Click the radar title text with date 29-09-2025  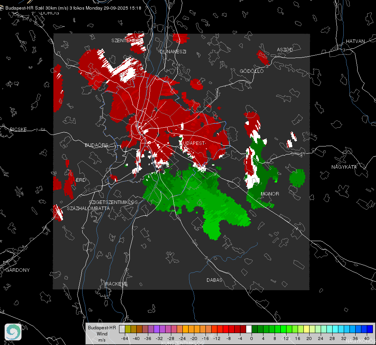pyautogui.click(x=73, y=8)
